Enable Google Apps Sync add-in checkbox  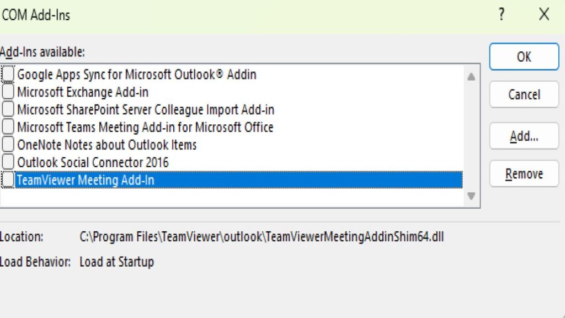[8, 73]
